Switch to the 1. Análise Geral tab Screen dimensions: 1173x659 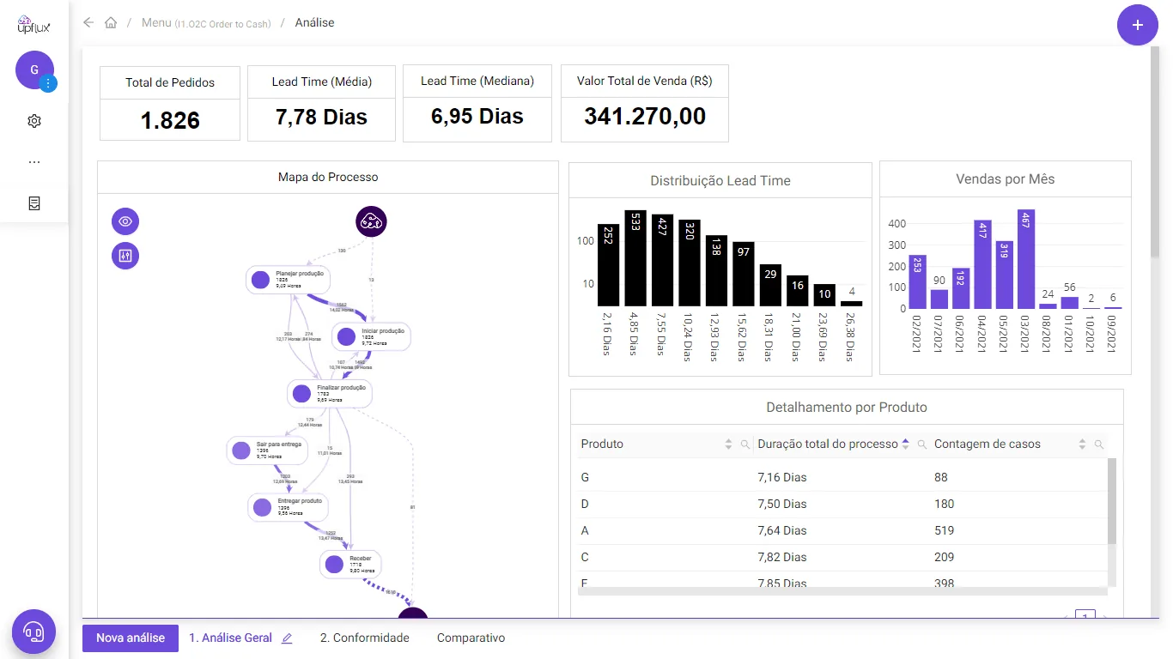click(230, 638)
